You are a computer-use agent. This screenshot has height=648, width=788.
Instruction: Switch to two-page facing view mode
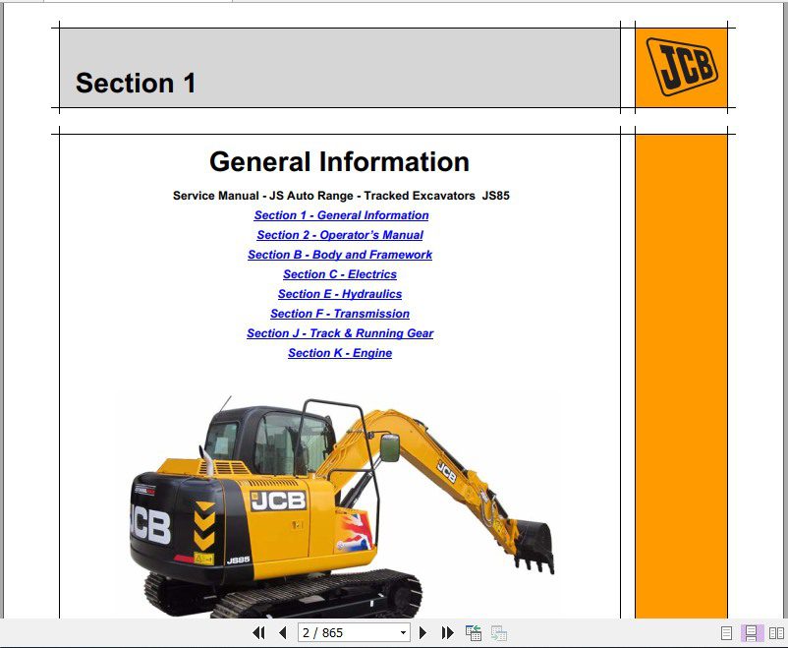point(776,633)
